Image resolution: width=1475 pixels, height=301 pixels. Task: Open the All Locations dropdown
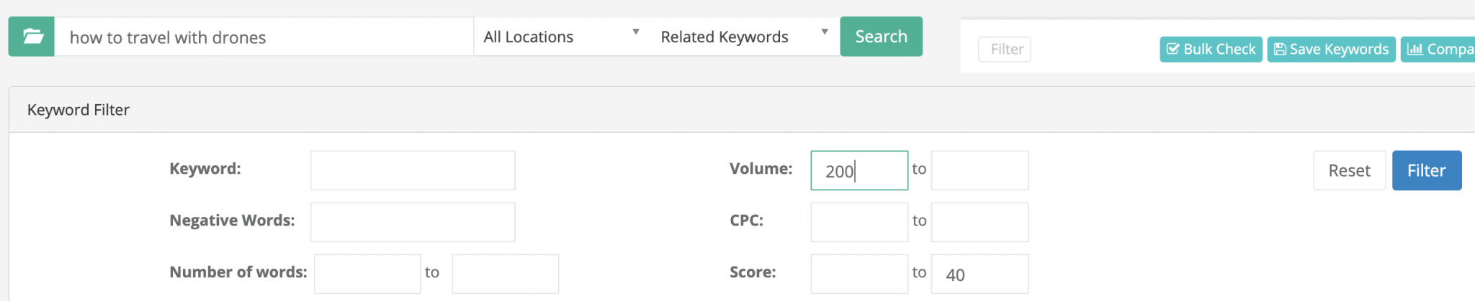561,37
